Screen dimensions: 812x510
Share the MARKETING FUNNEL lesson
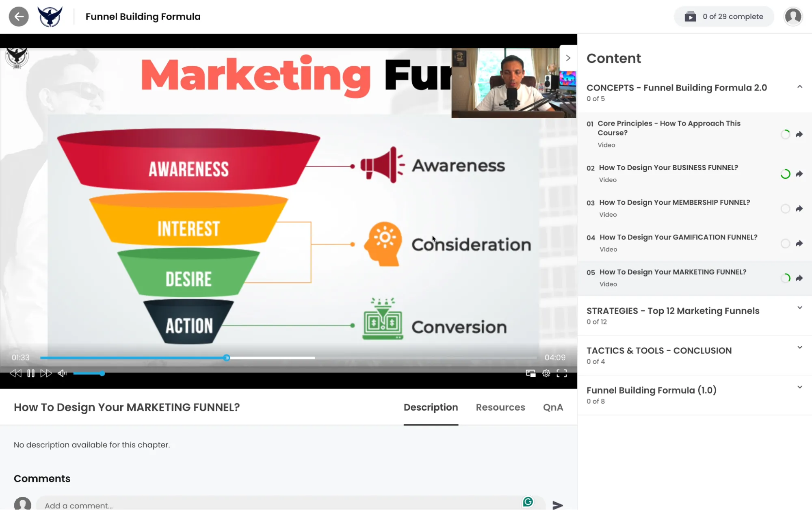[x=799, y=278]
